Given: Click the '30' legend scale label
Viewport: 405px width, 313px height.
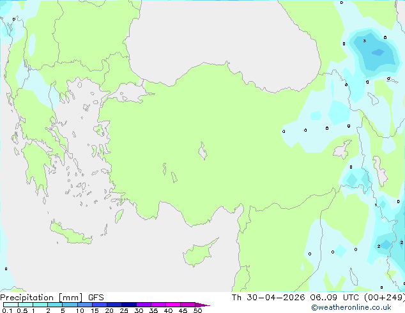Looking at the screenshot, I should 139,310.
